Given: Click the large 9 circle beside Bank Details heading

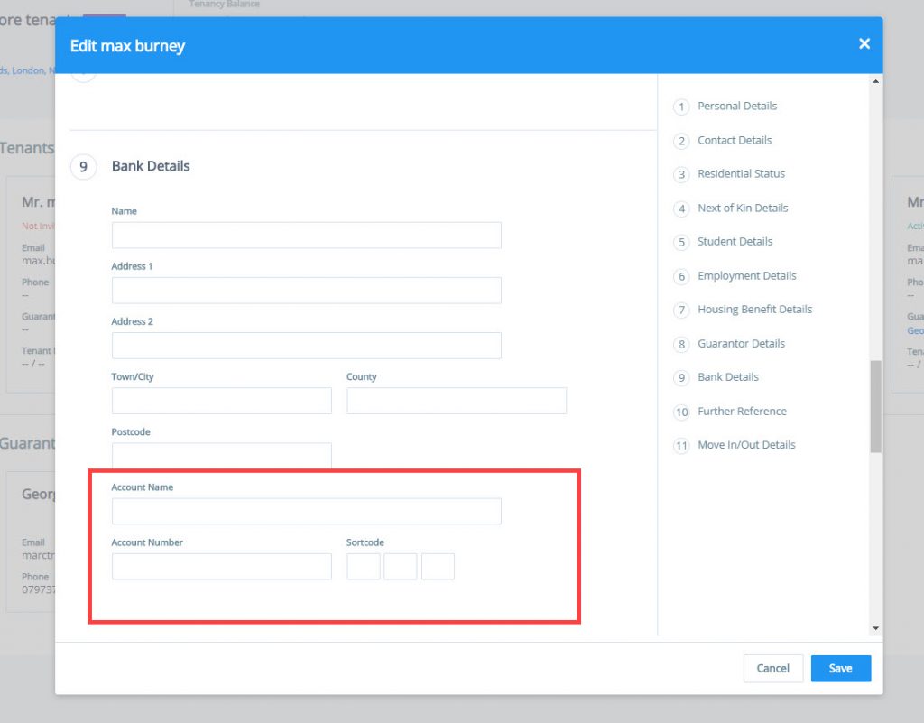Looking at the screenshot, I should click(84, 167).
